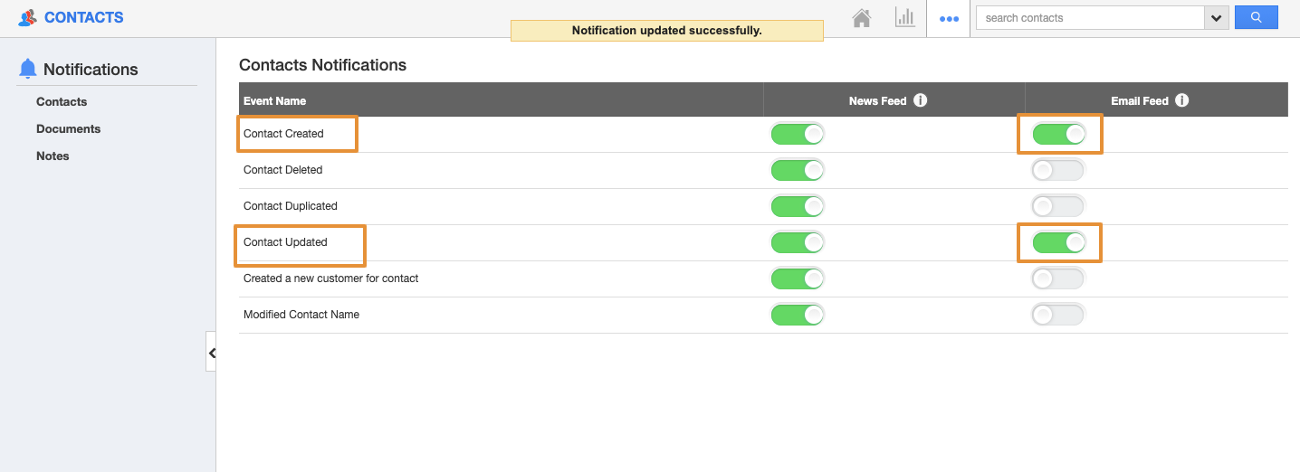The width and height of the screenshot is (1300, 472).
Task: Select Contacts in the Notifications sidebar
Action: click(62, 101)
